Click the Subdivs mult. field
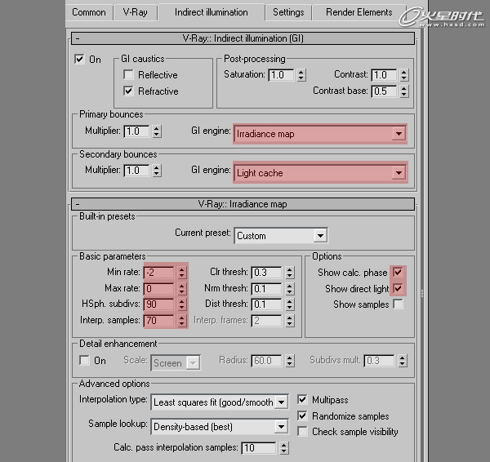Screen dimensions: 490x462 point(379,361)
